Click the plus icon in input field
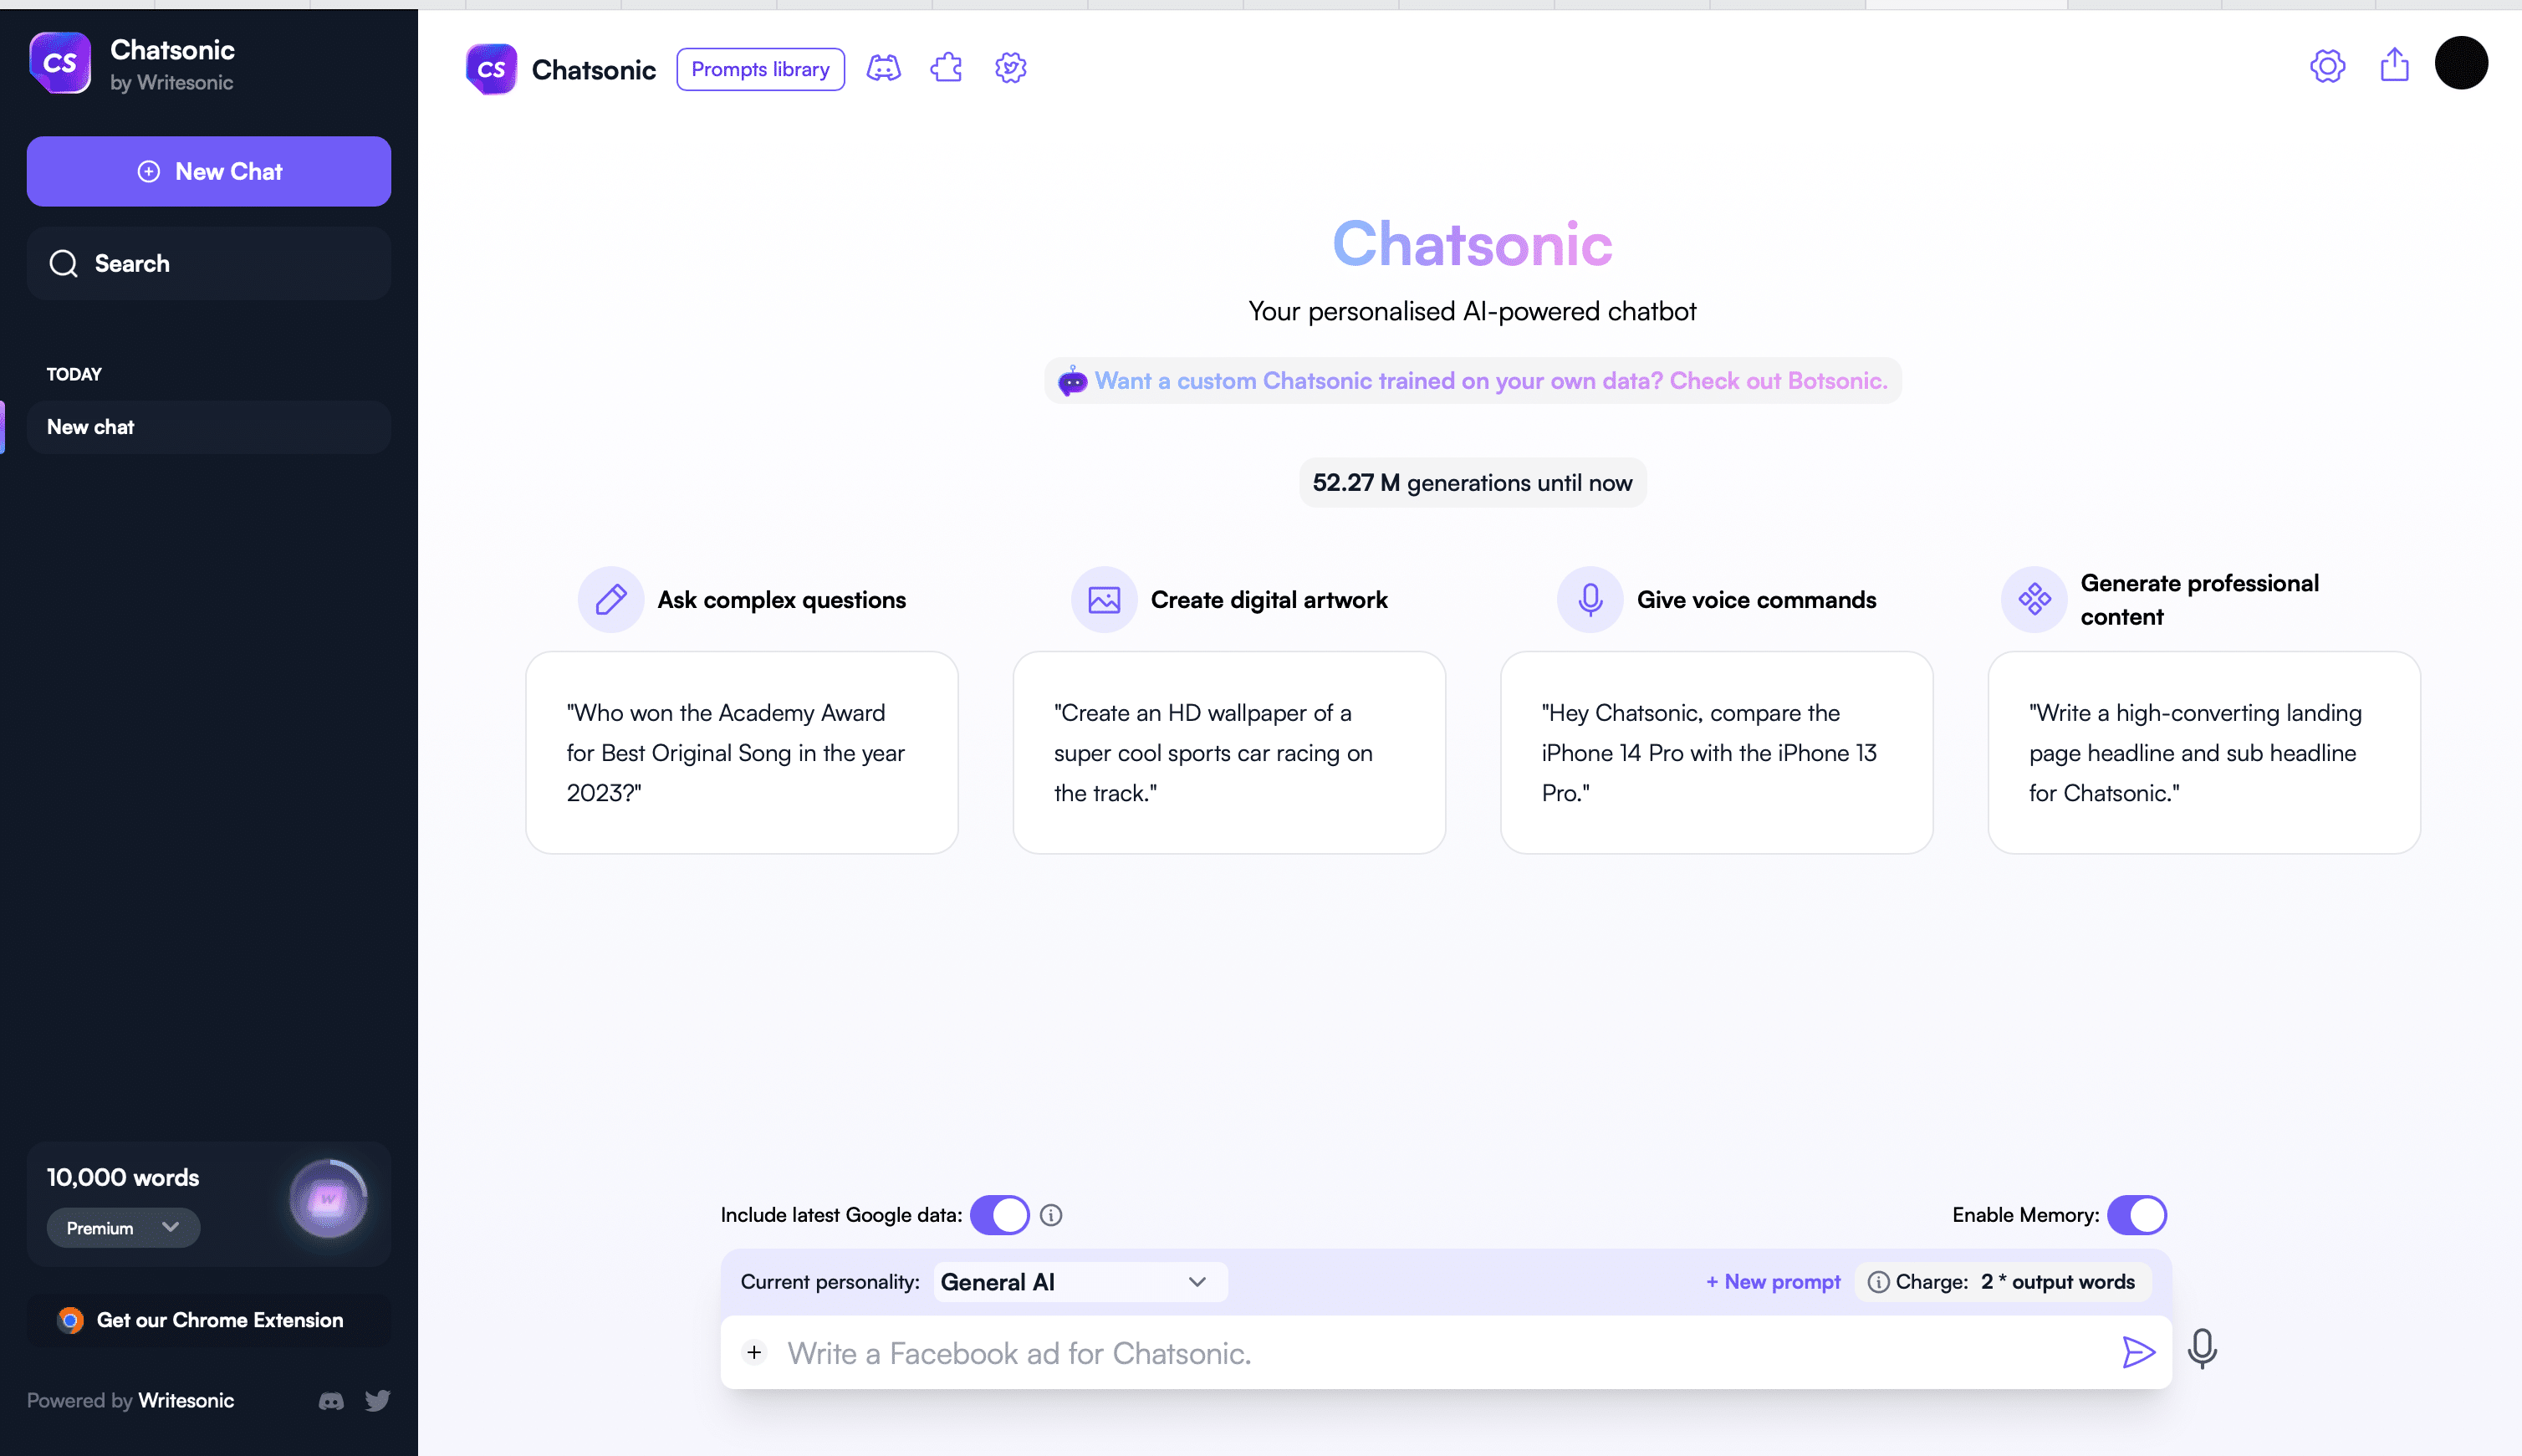The height and width of the screenshot is (1456, 2522). 753,1352
